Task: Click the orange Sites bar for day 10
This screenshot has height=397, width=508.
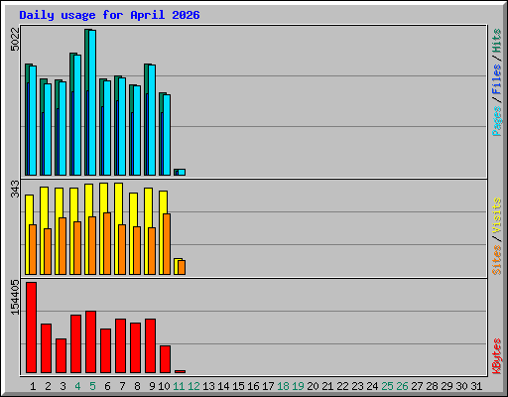Action: tap(167, 244)
